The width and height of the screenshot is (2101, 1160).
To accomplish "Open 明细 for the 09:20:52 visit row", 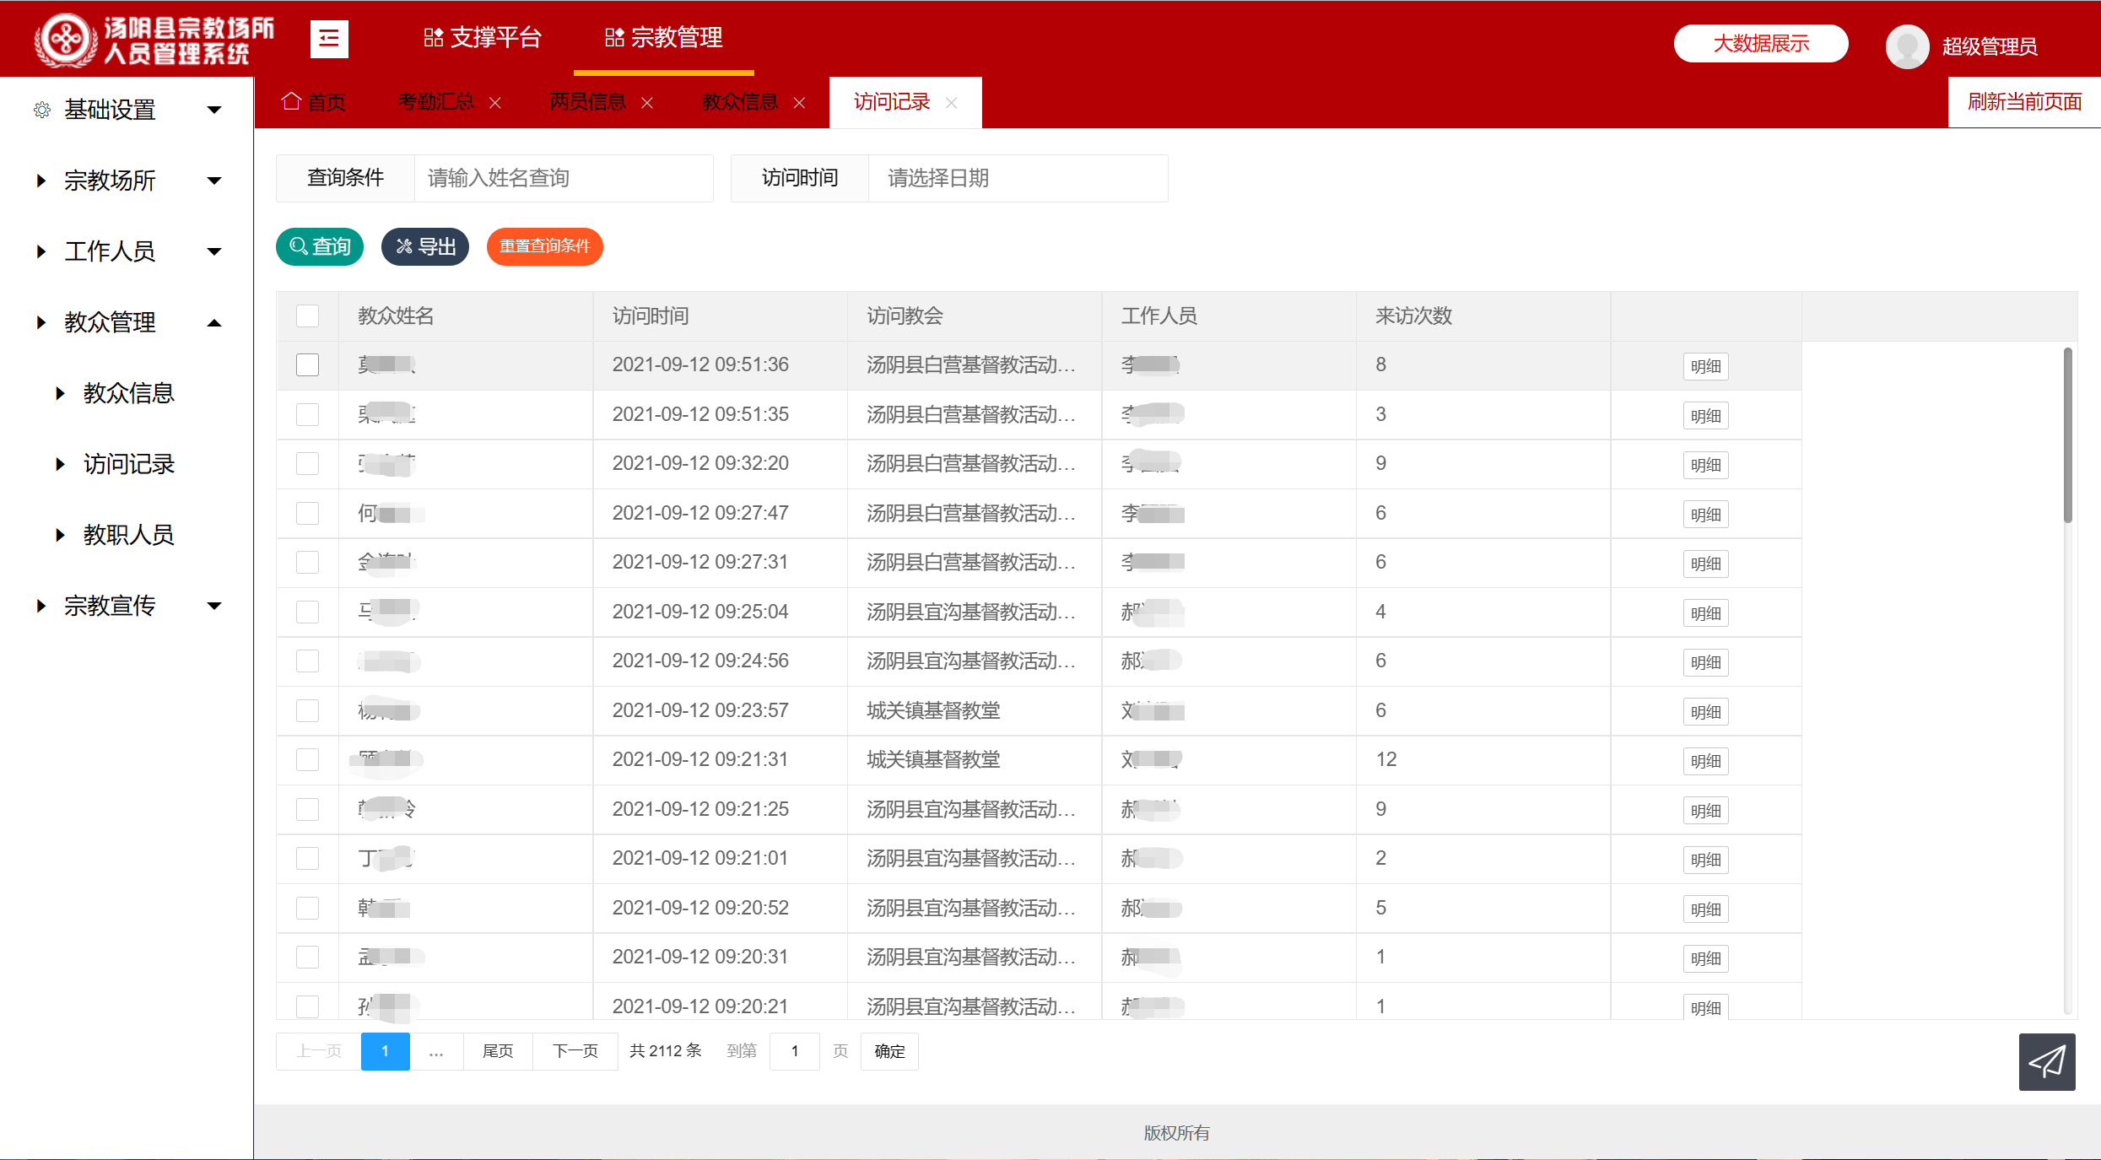I will coord(1705,909).
